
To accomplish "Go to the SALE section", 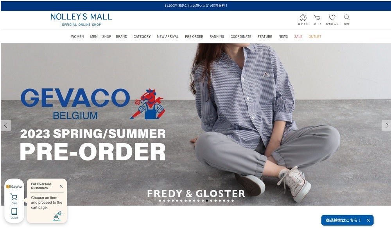I will click(x=298, y=36).
